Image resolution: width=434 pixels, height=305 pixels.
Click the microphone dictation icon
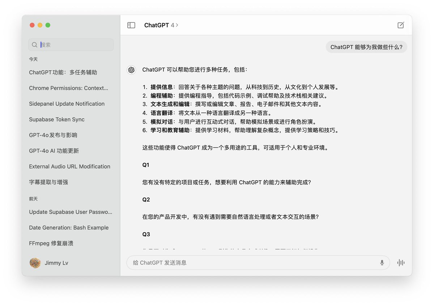(382, 263)
